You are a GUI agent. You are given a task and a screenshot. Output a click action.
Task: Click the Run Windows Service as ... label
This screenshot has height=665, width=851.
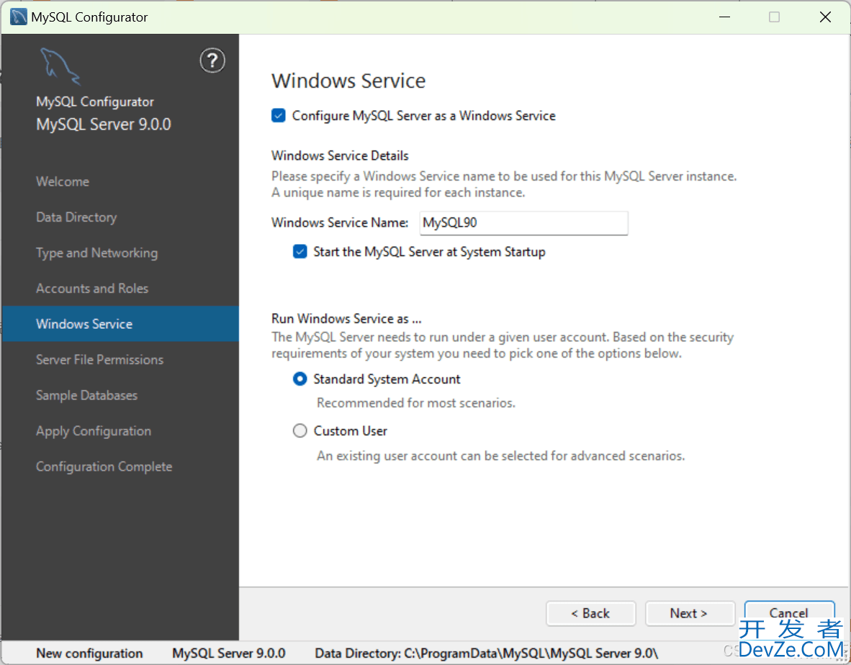(346, 318)
